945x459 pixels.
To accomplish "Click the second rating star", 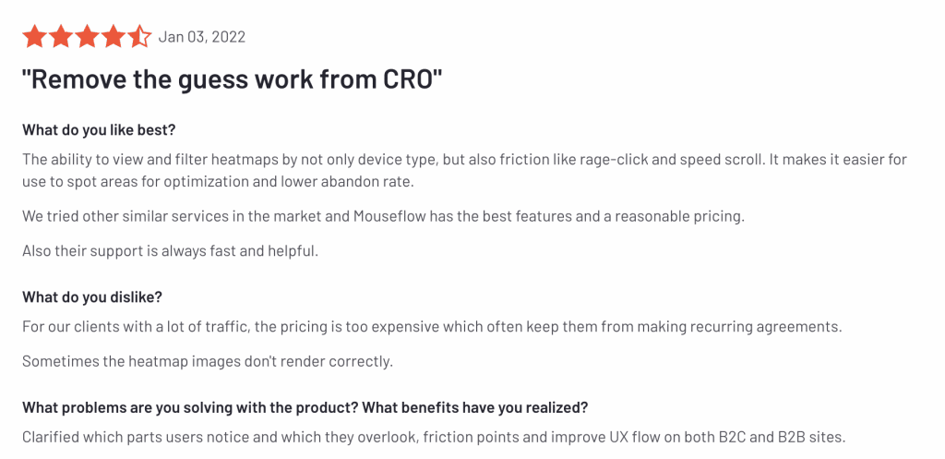I will tap(60, 37).
